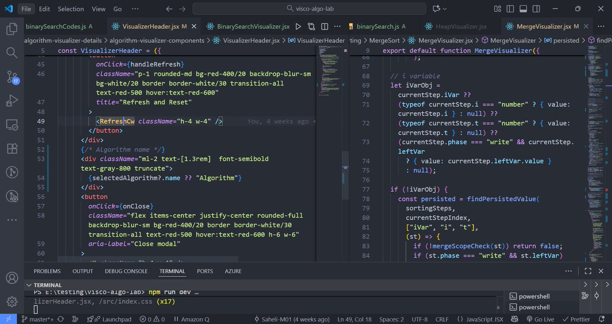Screen dimensions: 612x324
Task: Open the View menu
Action: point(98,9)
